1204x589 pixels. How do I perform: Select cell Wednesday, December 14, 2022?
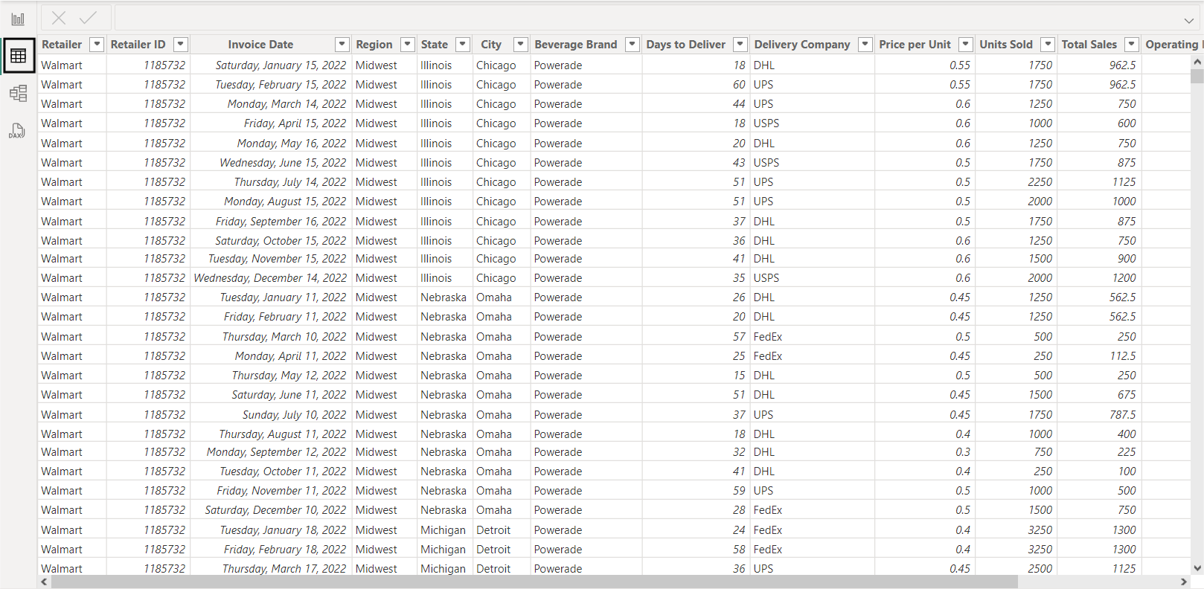click(x=270, y=278)
